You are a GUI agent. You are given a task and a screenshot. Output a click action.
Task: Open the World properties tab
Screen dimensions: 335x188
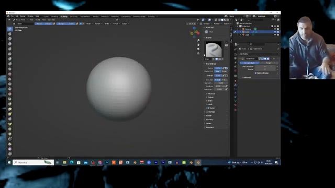(236, 70)
